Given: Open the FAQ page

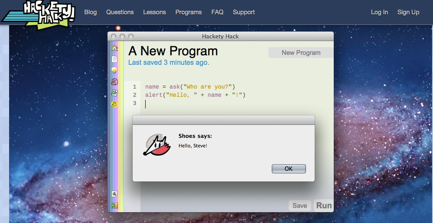Looking at the screenshot, I should (x=217, y=12).
